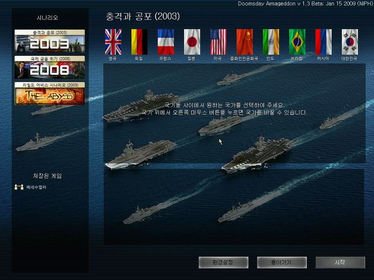The width and height of the screenshot is (374, 280).
Task: Pick the France tricolor flag
Action: pyautogui.click(x=166, y=42)
